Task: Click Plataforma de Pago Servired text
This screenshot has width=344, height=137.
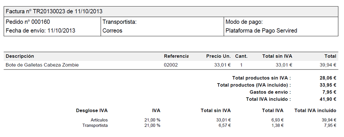Action: pos(261,30)
